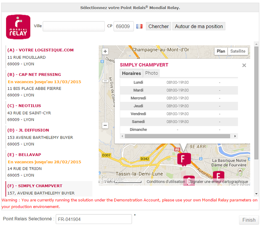The width and height of the screenshot is (262, 228).
Task: Click the map zoom slider handle
Action: (x=105, y=81)
